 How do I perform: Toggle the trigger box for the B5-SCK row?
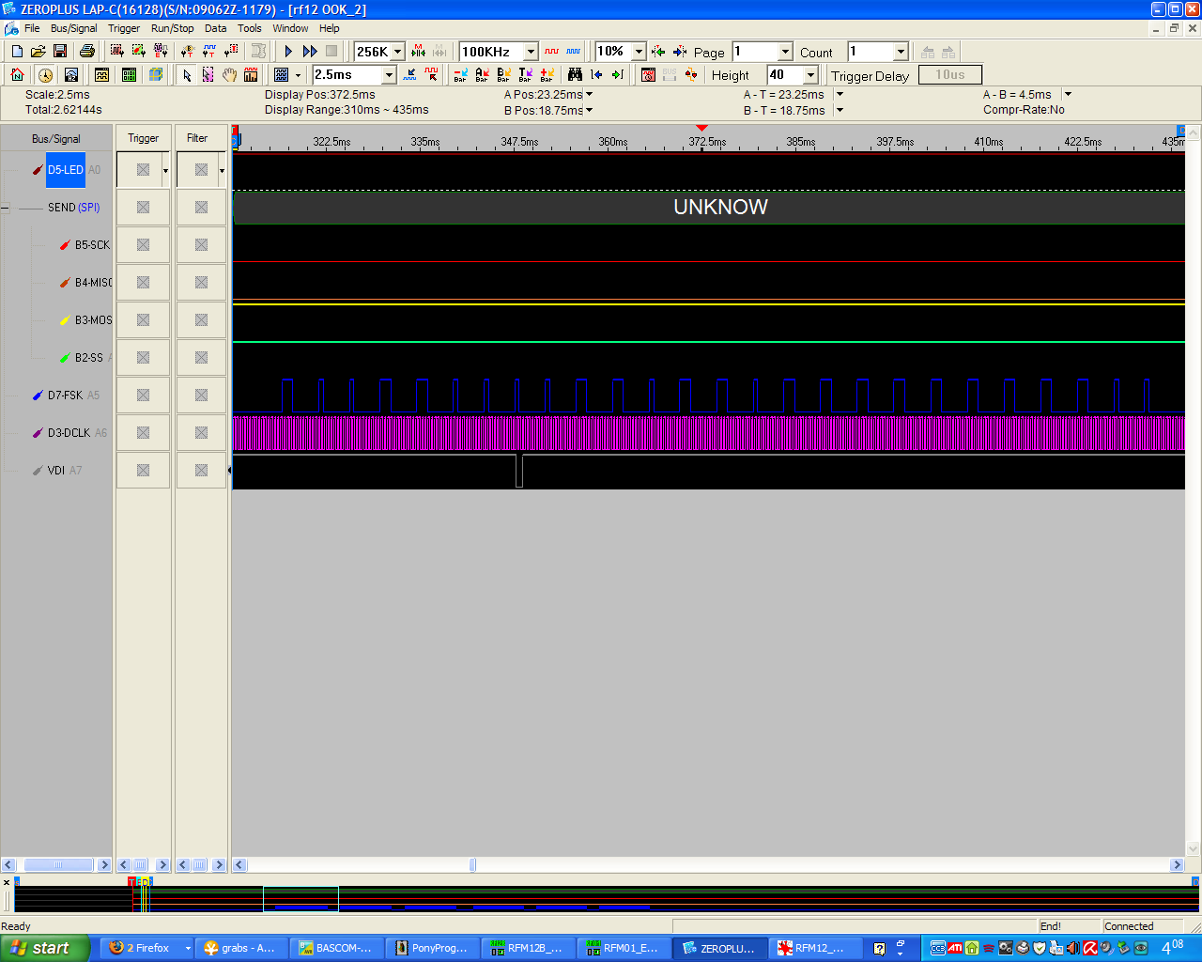[x=143, y=245]
